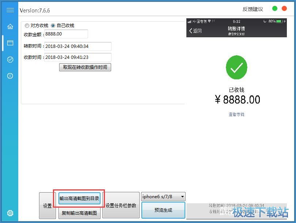Click the ¥ 8888.00 amount in preview
This screenshot has width=296, height=223.
point(238,99)
